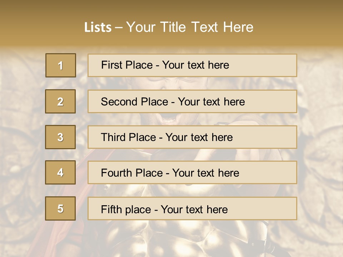Click the "Fourth Place - Your text here" box
This screenshot has height=257, width=343.
192,172
